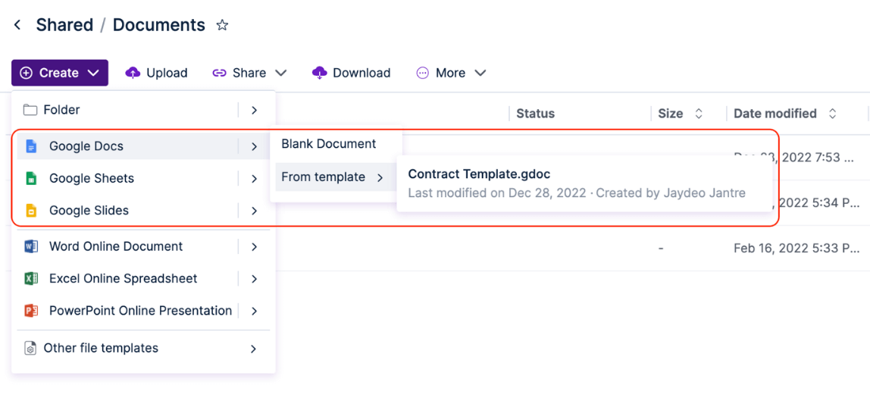
Task: Click the back arrow beside Shared
Action: (x=17, y=25)
